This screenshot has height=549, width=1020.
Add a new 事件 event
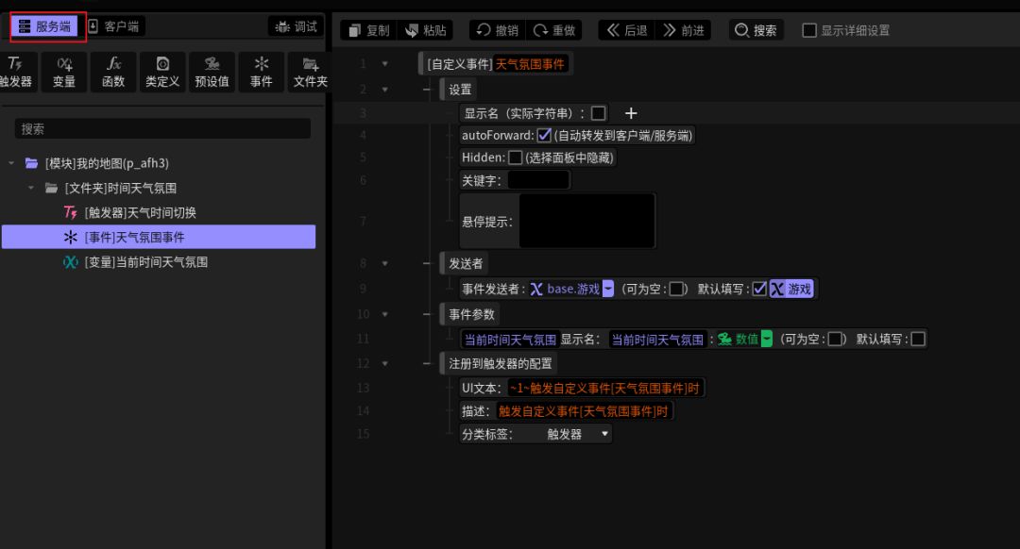pyautogui.click(x=262, y=72)
